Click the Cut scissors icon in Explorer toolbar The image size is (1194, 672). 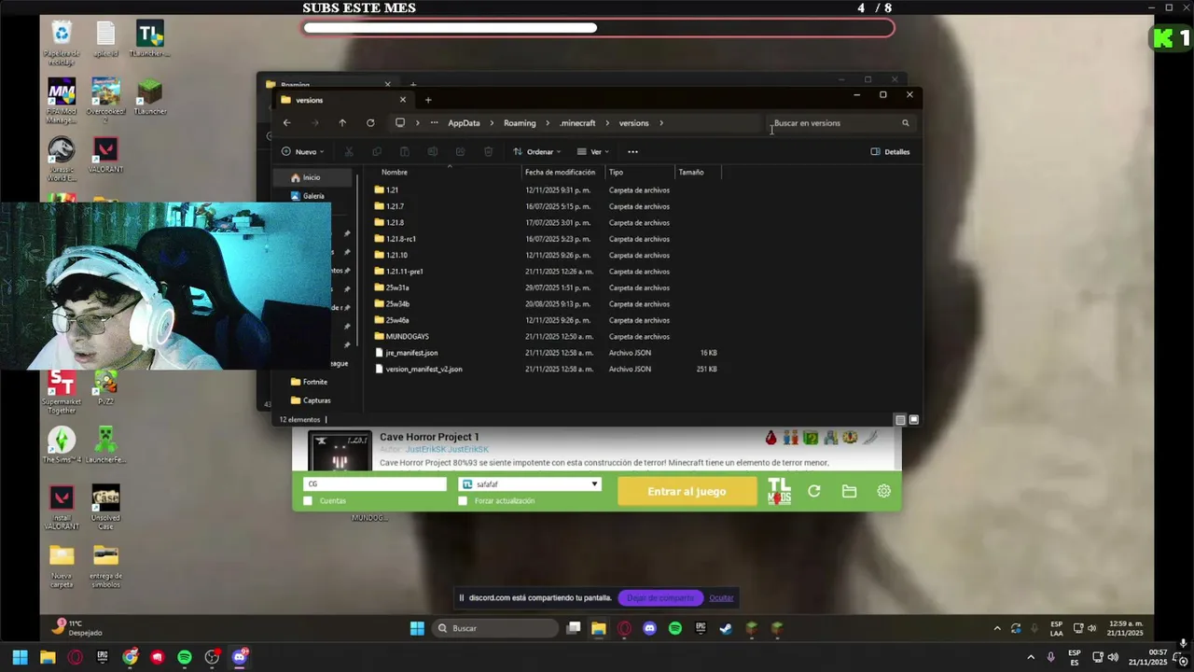tap(349, 151)
